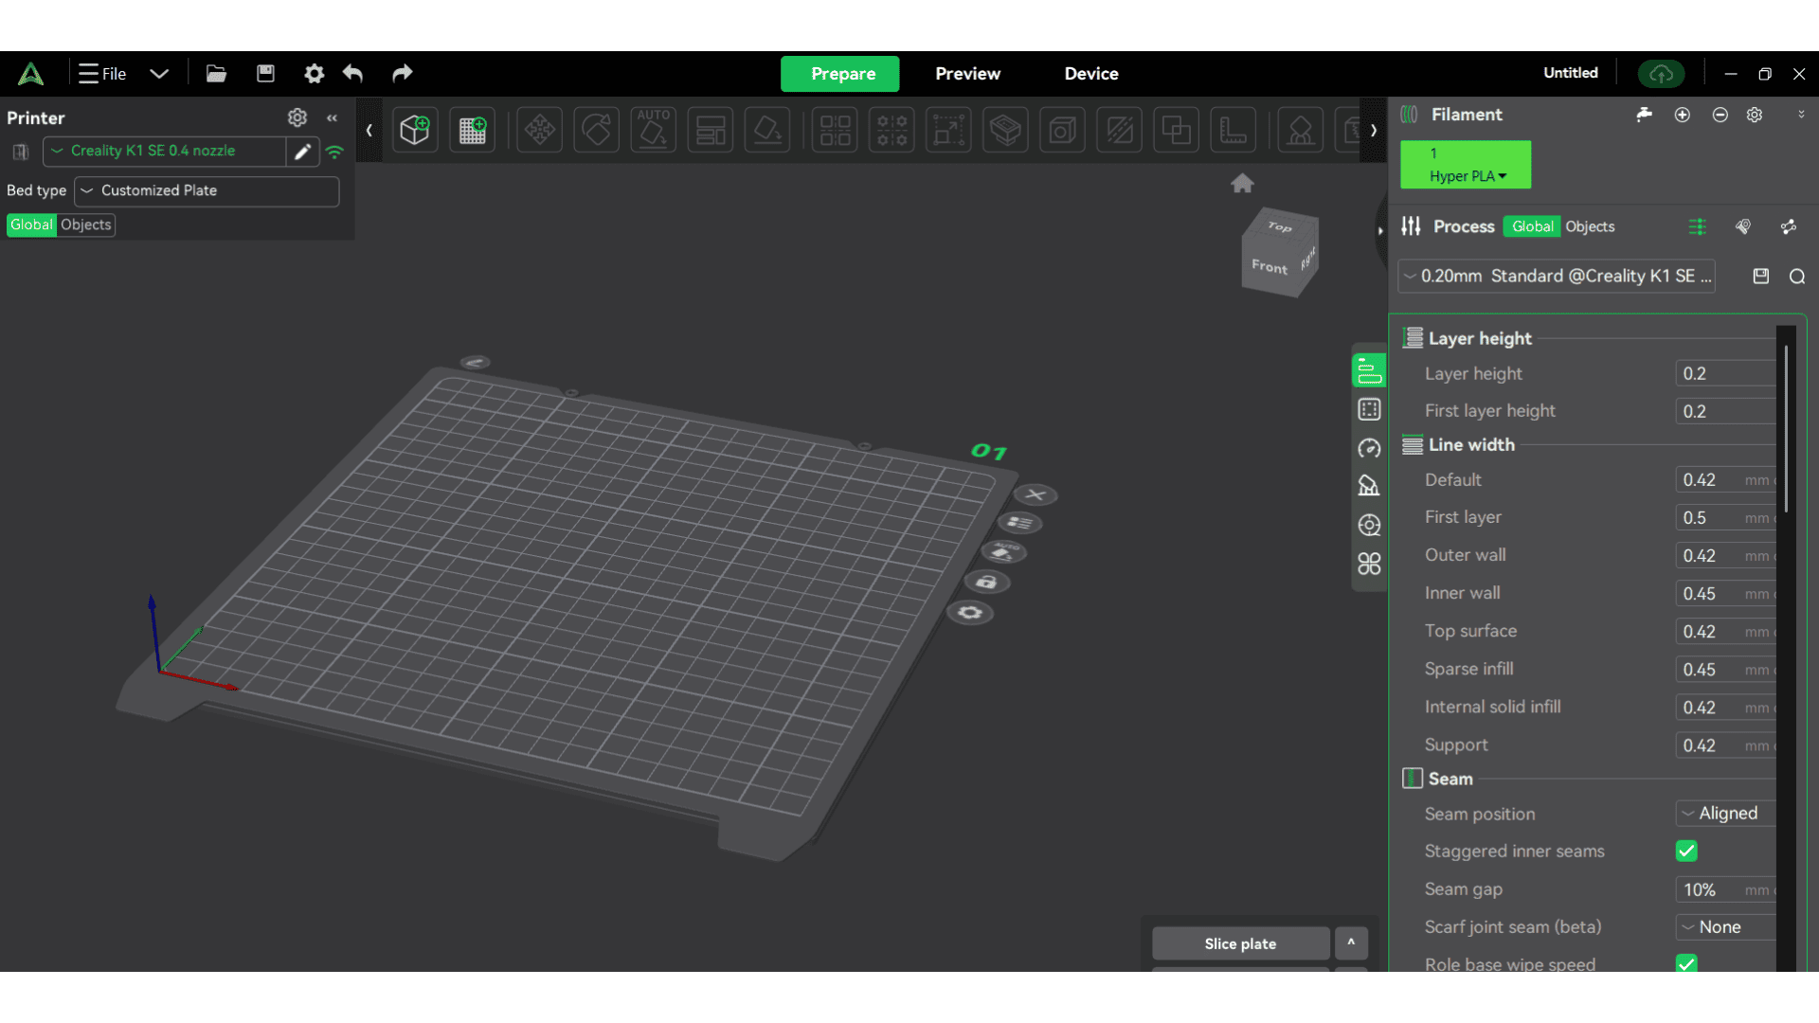Toggle Staggered inner seams checkbox
This screenshot has height=1023, width=1819.
(x=1686, y=851)
